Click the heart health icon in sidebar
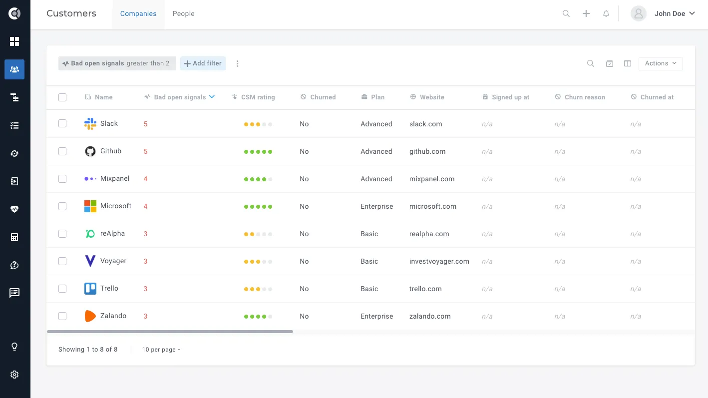Screen dimensions: 708x398 (14, 209)
